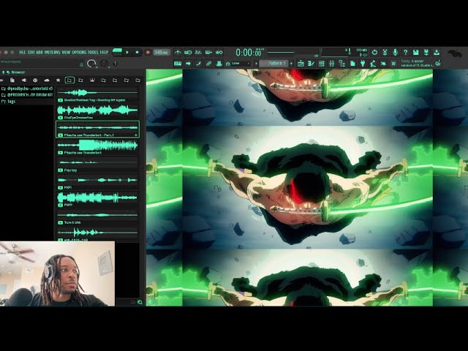468x351 pixels.
Task: Open the ADD menu
Action: [x=39, y=52]
